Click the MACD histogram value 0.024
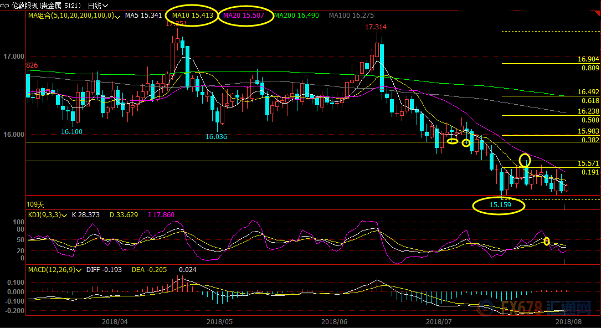This screenshot has height=328, width=601. (x=188, y=270)
